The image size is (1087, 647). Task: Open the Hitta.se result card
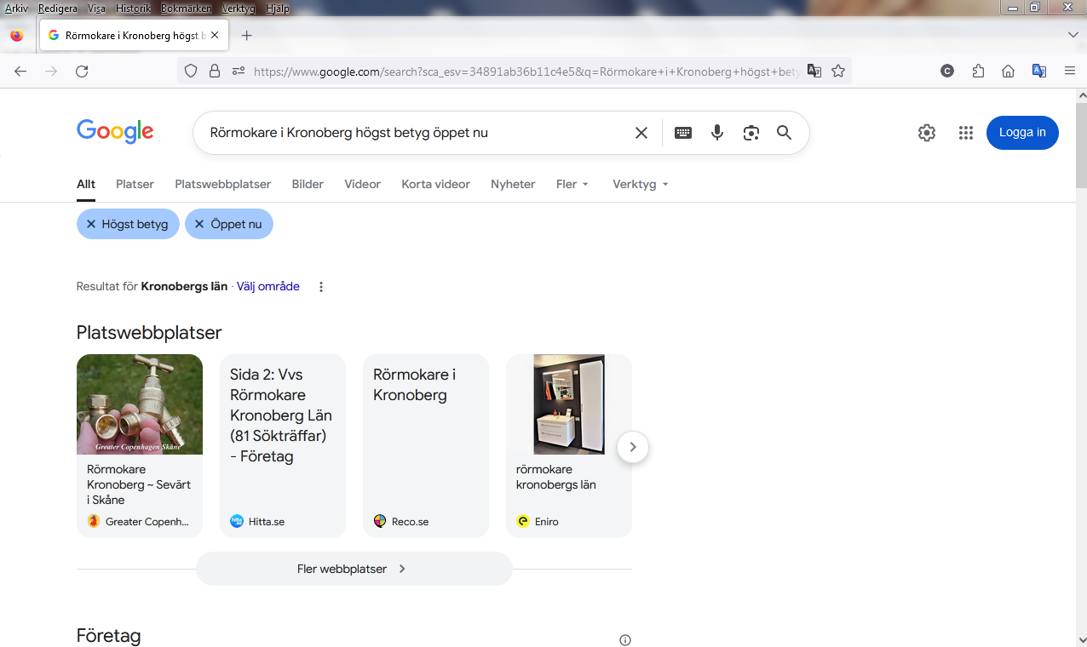click(283, 446)
